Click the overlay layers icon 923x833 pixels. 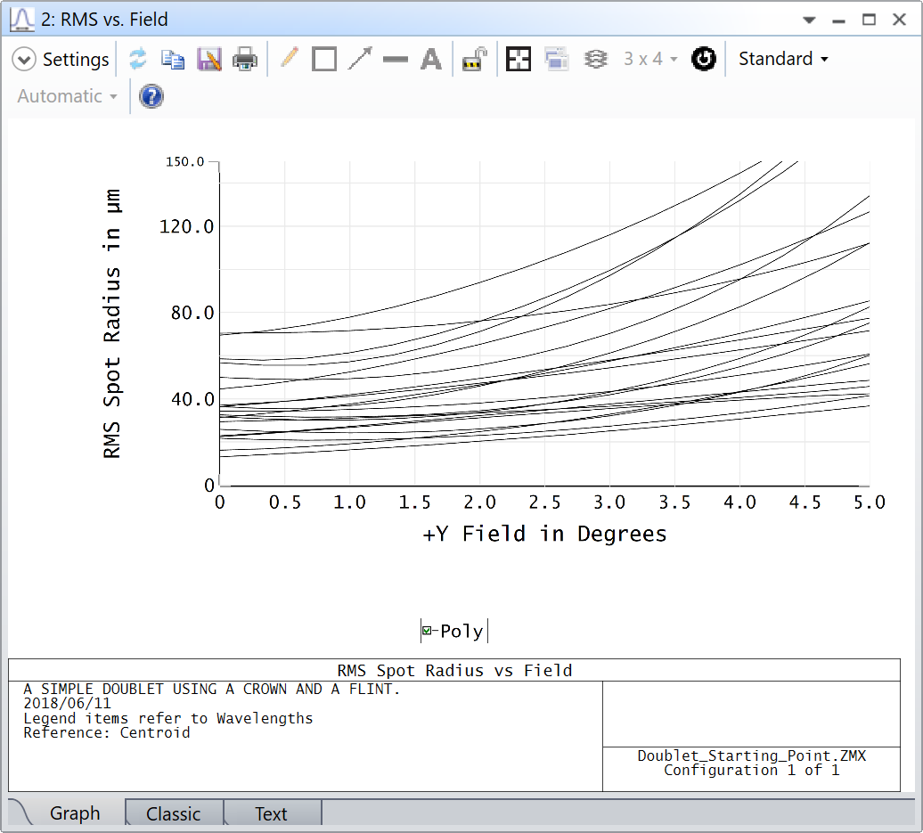(595, 60)
